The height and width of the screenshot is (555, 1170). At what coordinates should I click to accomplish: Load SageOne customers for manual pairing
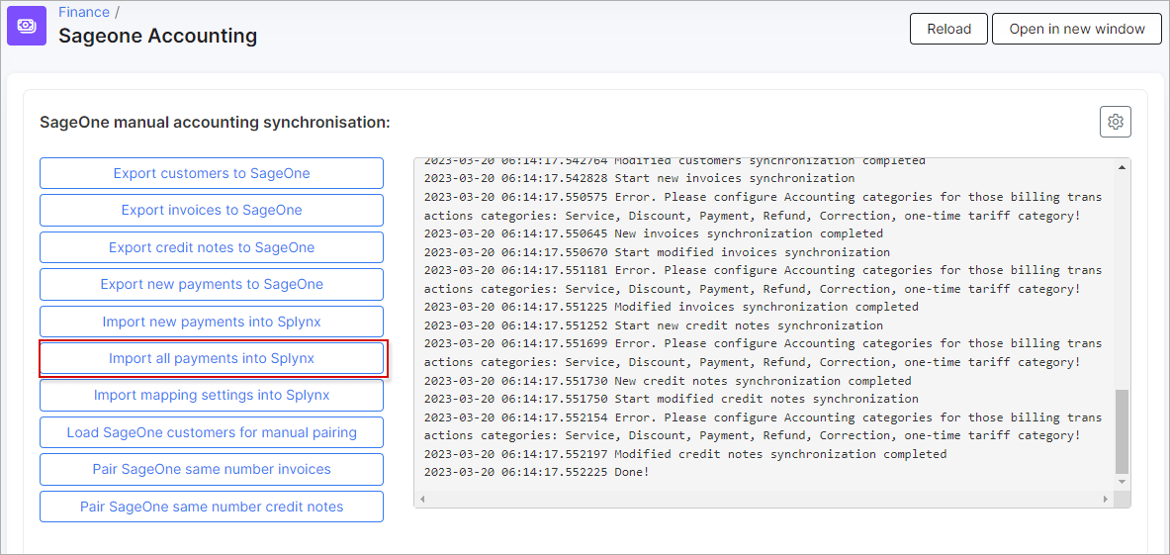212,432
